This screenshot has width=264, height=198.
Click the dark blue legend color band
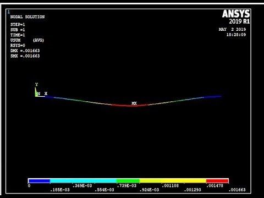(39, 181)
